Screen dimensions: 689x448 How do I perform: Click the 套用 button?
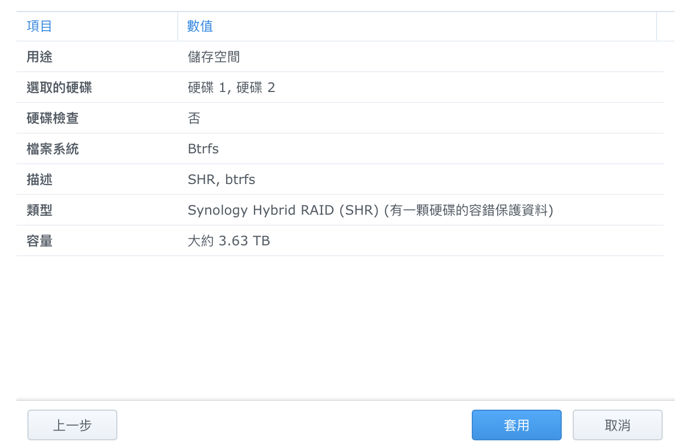coord(516,425)
